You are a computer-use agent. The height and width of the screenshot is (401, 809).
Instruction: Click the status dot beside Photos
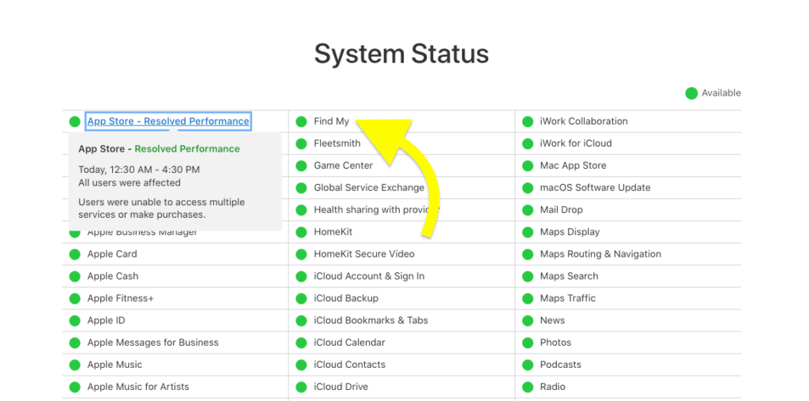(527, 343)
